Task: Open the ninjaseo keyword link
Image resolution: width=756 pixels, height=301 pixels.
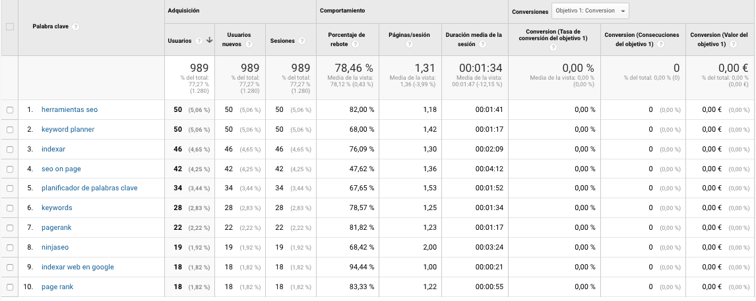Action: pos(55,248)
